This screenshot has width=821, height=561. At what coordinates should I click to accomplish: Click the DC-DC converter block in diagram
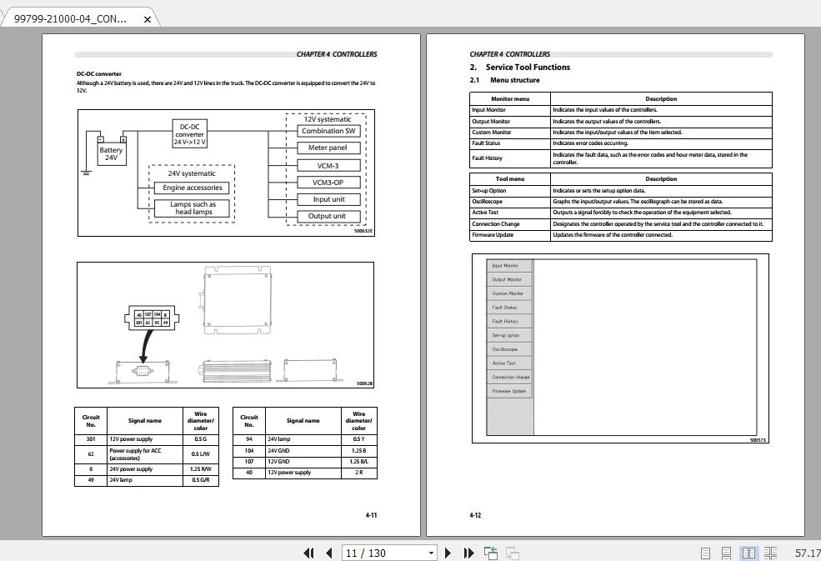tap(189, 134)
